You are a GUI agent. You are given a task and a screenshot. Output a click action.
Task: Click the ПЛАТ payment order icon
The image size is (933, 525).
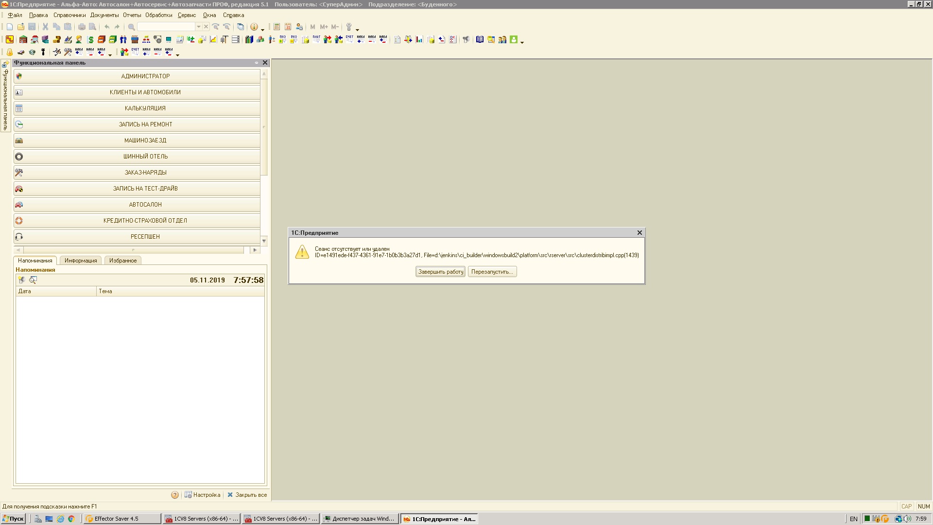click(x=316, y=39)
